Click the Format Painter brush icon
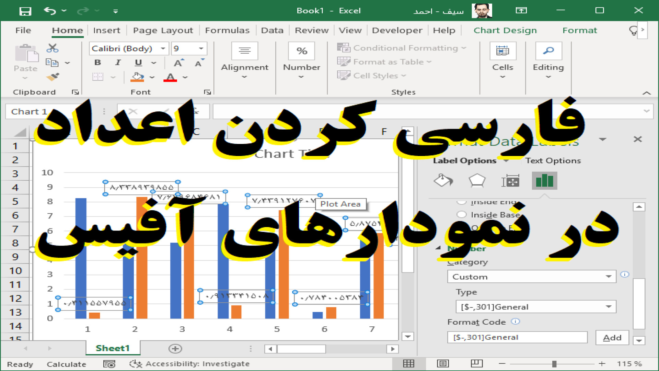The height and width of the screenshot is (371, 659). point(53,77)
